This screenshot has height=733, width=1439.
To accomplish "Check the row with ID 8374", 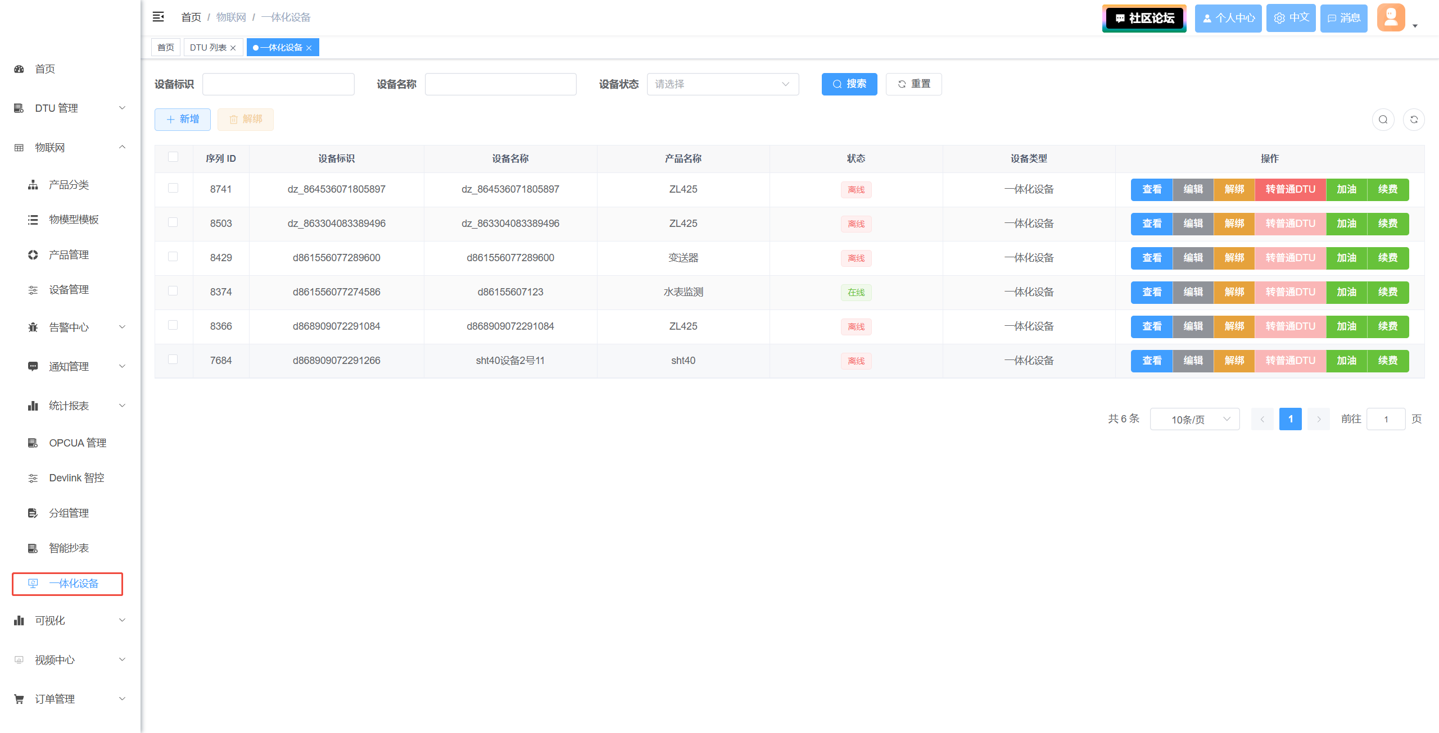I will [x=173, y=291].
